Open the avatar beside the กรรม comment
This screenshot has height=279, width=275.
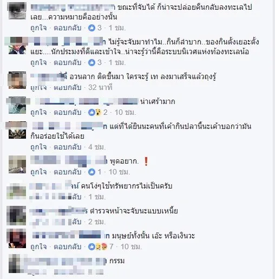tap(17, 263)
